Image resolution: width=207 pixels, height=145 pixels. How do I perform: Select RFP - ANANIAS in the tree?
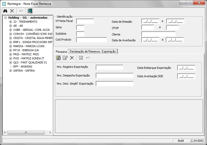click(23, 67)
